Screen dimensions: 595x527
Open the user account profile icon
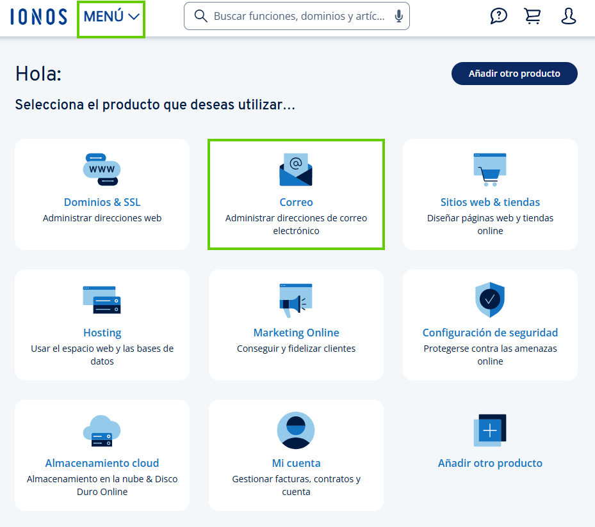point(569,16)
